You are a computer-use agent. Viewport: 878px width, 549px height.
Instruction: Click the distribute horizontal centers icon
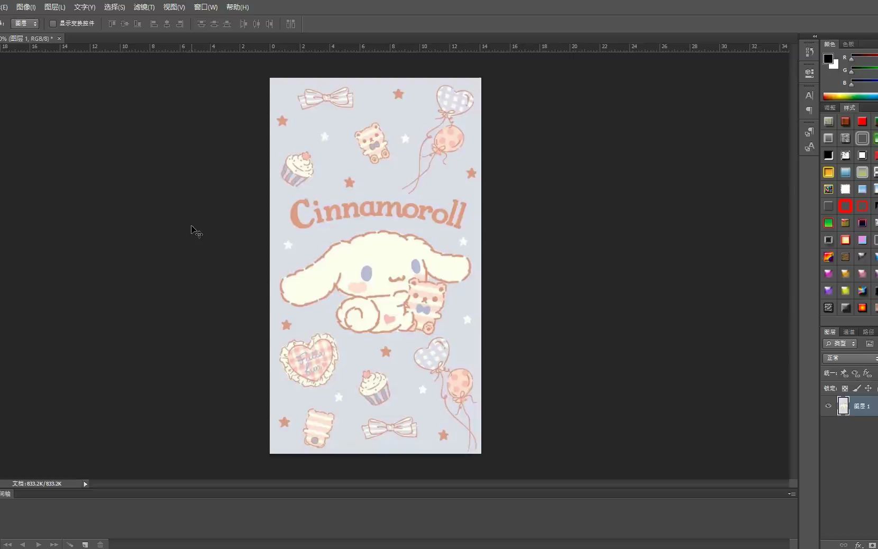257,24
